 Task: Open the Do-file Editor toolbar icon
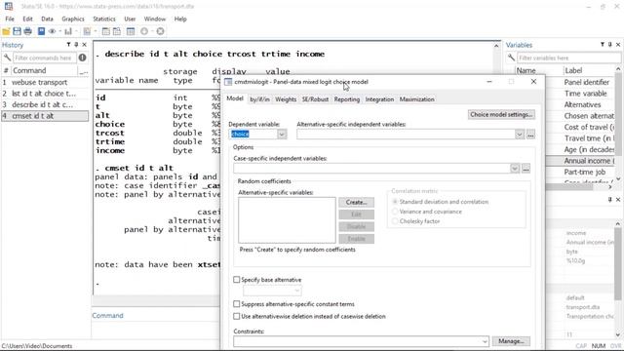point(87,31)
